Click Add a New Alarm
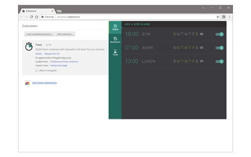 click(137, 24)
